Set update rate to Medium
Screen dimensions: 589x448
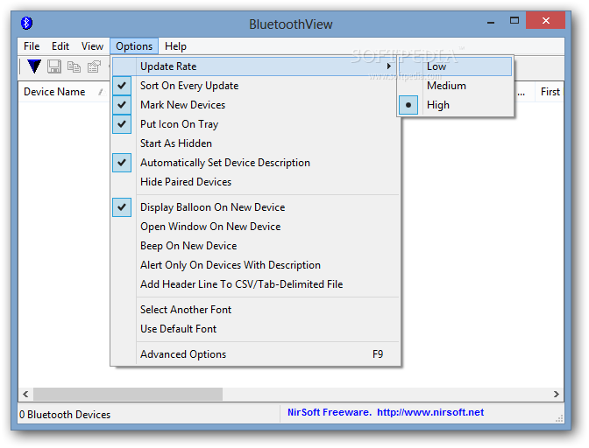pyautogui.click(x=455, y=86)
